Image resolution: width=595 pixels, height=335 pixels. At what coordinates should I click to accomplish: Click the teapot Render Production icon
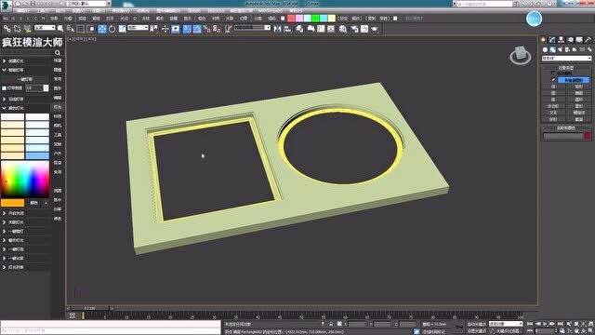[375, 29]
